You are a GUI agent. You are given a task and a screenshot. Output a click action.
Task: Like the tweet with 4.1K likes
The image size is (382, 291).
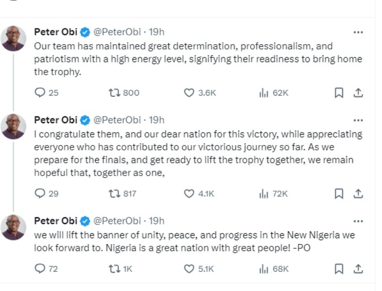189,194
